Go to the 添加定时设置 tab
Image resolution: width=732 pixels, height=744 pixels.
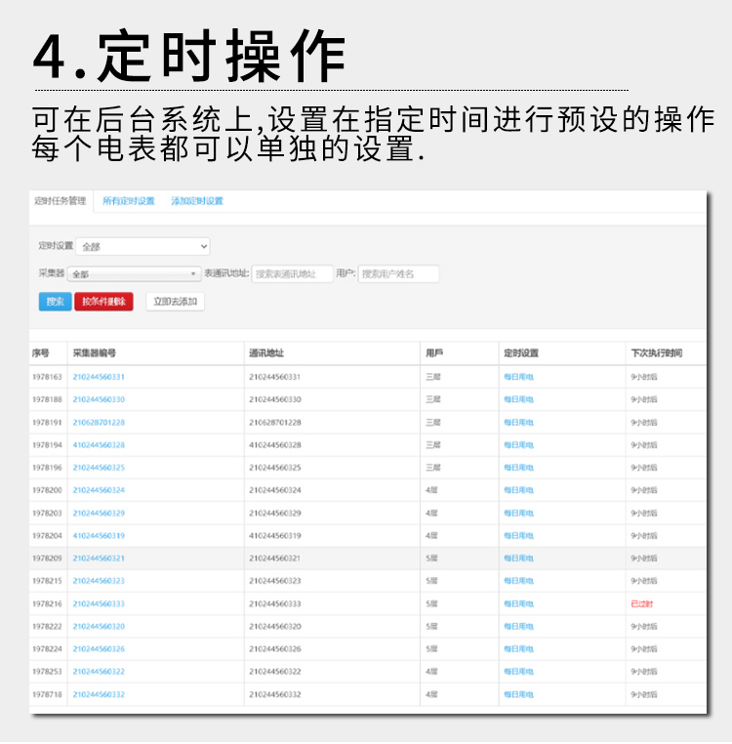(x=197, y=201)
